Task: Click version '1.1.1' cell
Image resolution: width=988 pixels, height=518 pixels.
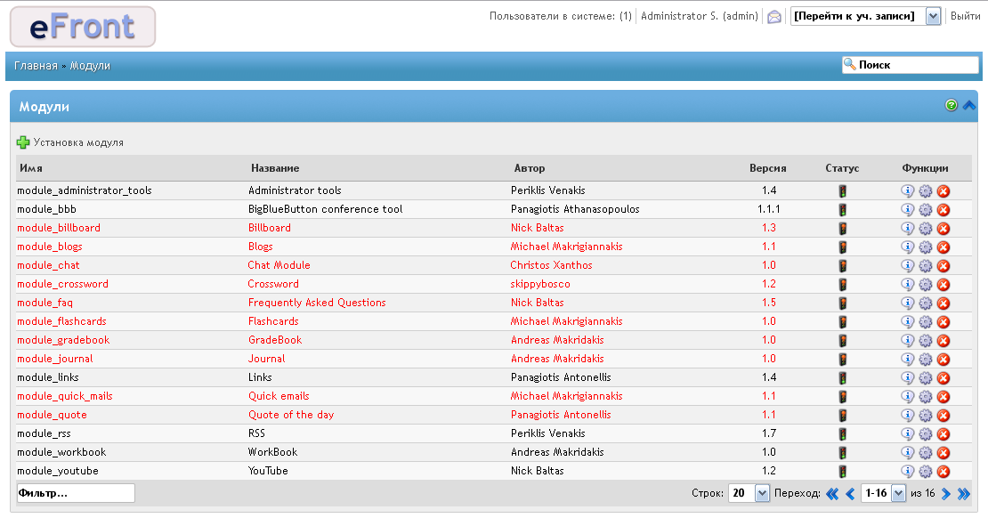Action: coord(769,209)
